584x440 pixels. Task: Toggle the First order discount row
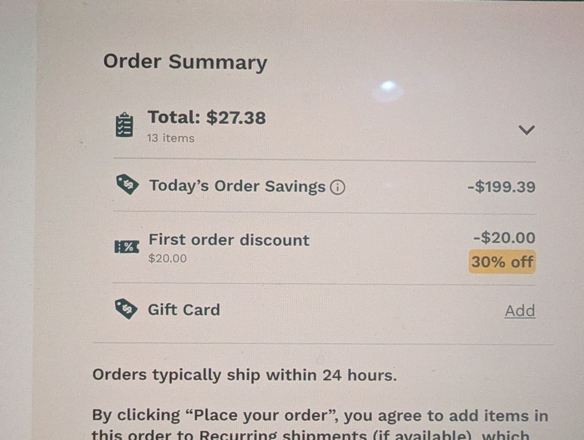coord(229,240)
